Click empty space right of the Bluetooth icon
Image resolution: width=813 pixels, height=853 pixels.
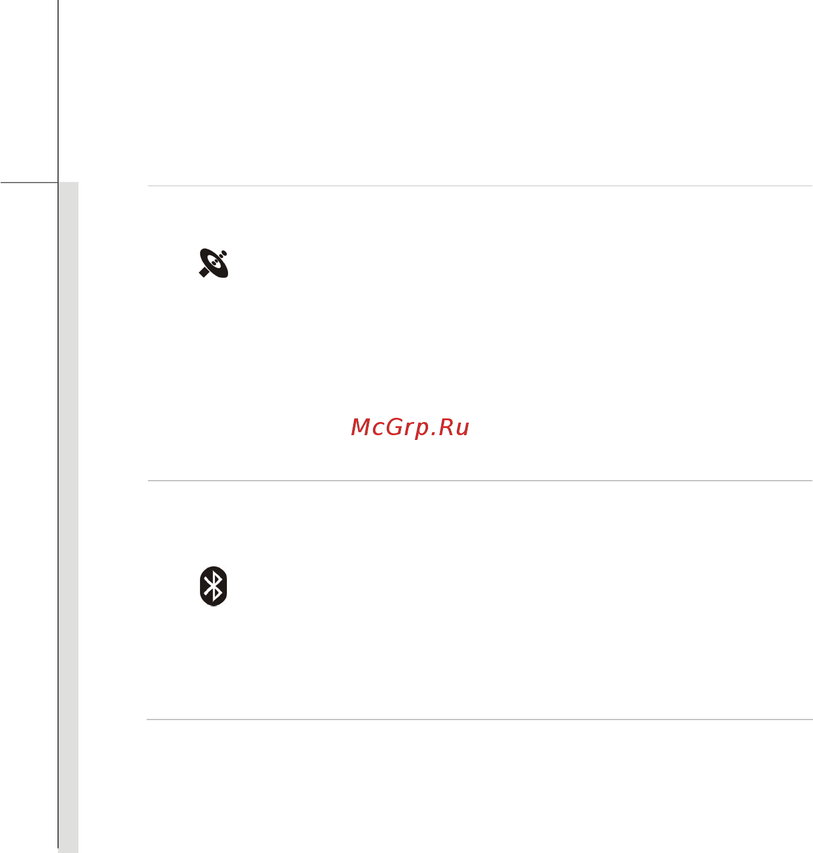point(479,587)
